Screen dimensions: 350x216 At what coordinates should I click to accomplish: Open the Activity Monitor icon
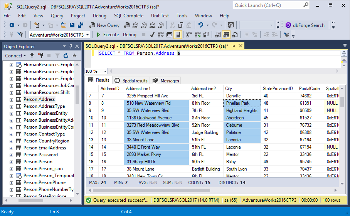point(231,25)
